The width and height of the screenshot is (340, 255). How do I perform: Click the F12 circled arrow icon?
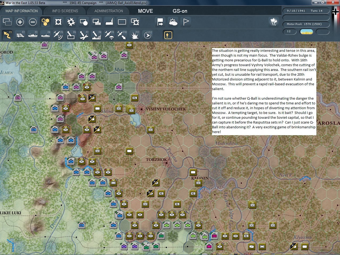pos(147,35)
